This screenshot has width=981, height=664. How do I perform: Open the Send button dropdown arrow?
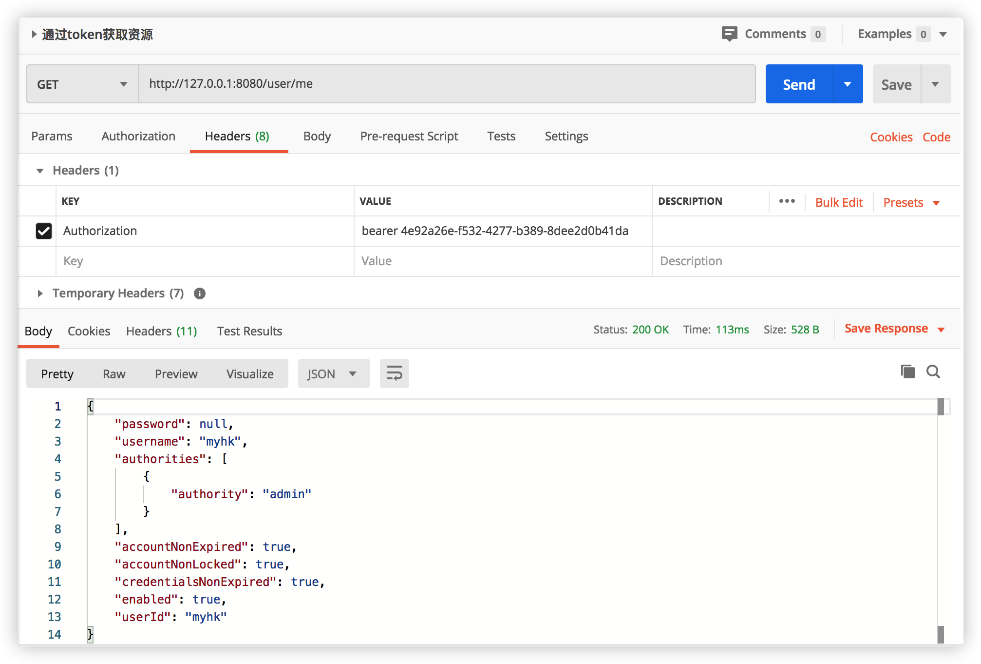tap(848, 84)
